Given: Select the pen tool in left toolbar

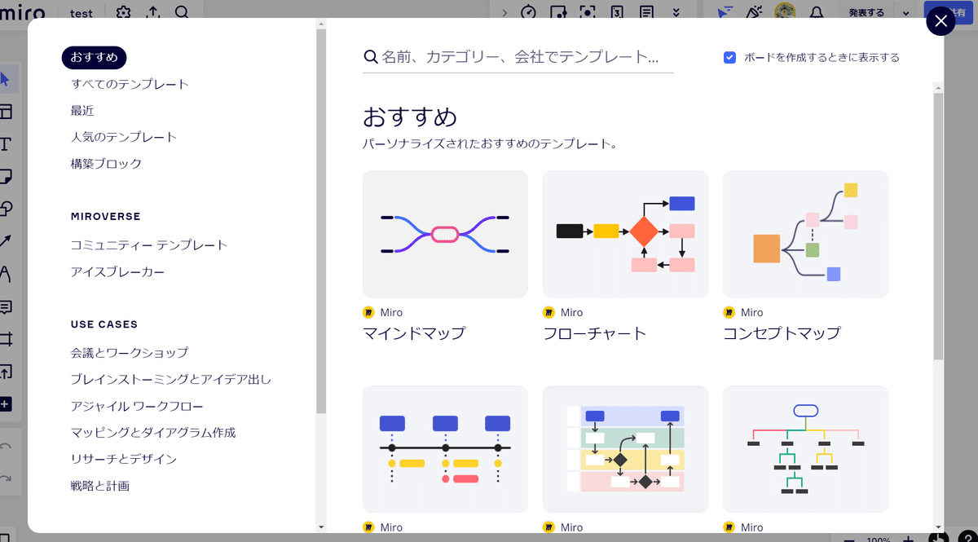Looking at the screenshot, I should tap(6, 274).
